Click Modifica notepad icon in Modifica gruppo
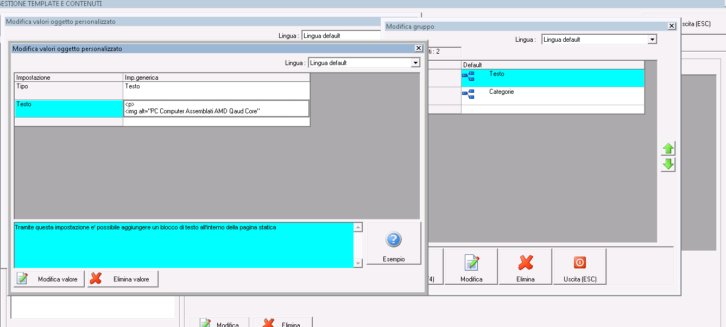Image resolution: width=726 pixels, height=327 pixels. (471, 262)
